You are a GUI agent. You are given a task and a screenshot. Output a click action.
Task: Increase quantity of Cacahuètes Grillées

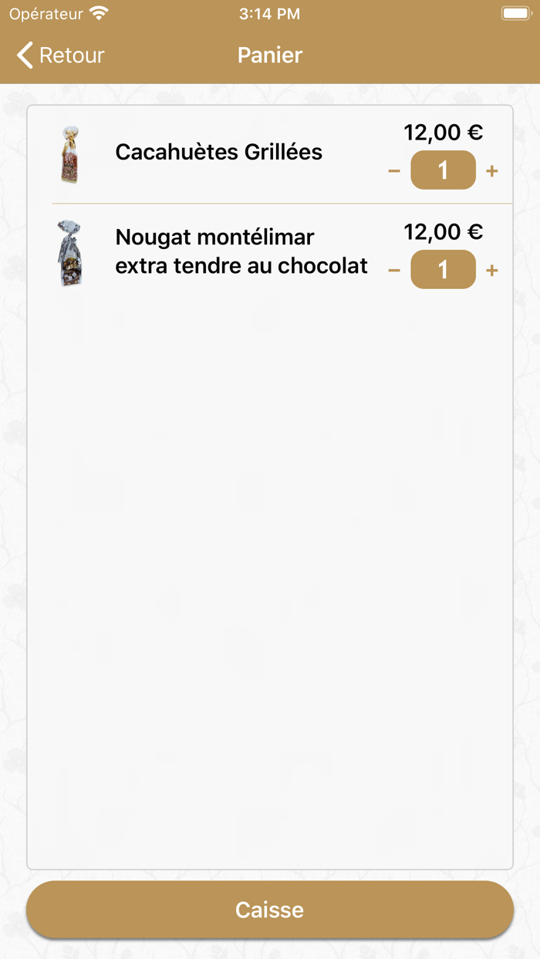[x=492, y=171]
